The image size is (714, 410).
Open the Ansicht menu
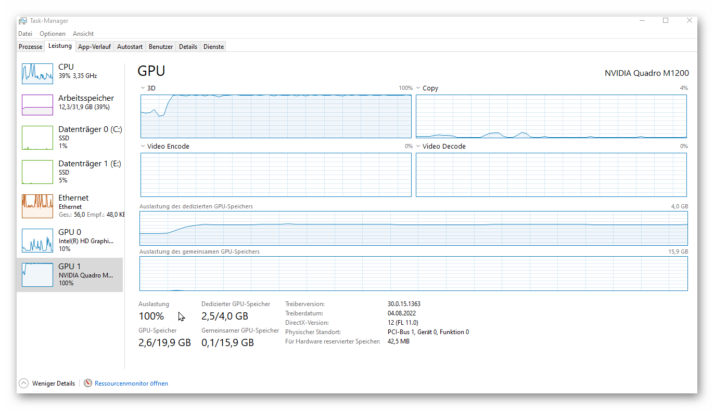pos(83,34)
